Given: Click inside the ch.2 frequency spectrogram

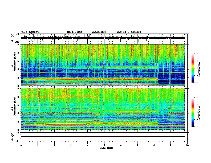Looking at the screenshot, I should pos(103,109).
